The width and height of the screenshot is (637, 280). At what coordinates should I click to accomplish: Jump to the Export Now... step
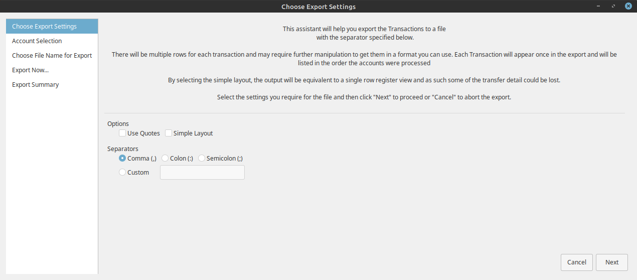[30, 70]
